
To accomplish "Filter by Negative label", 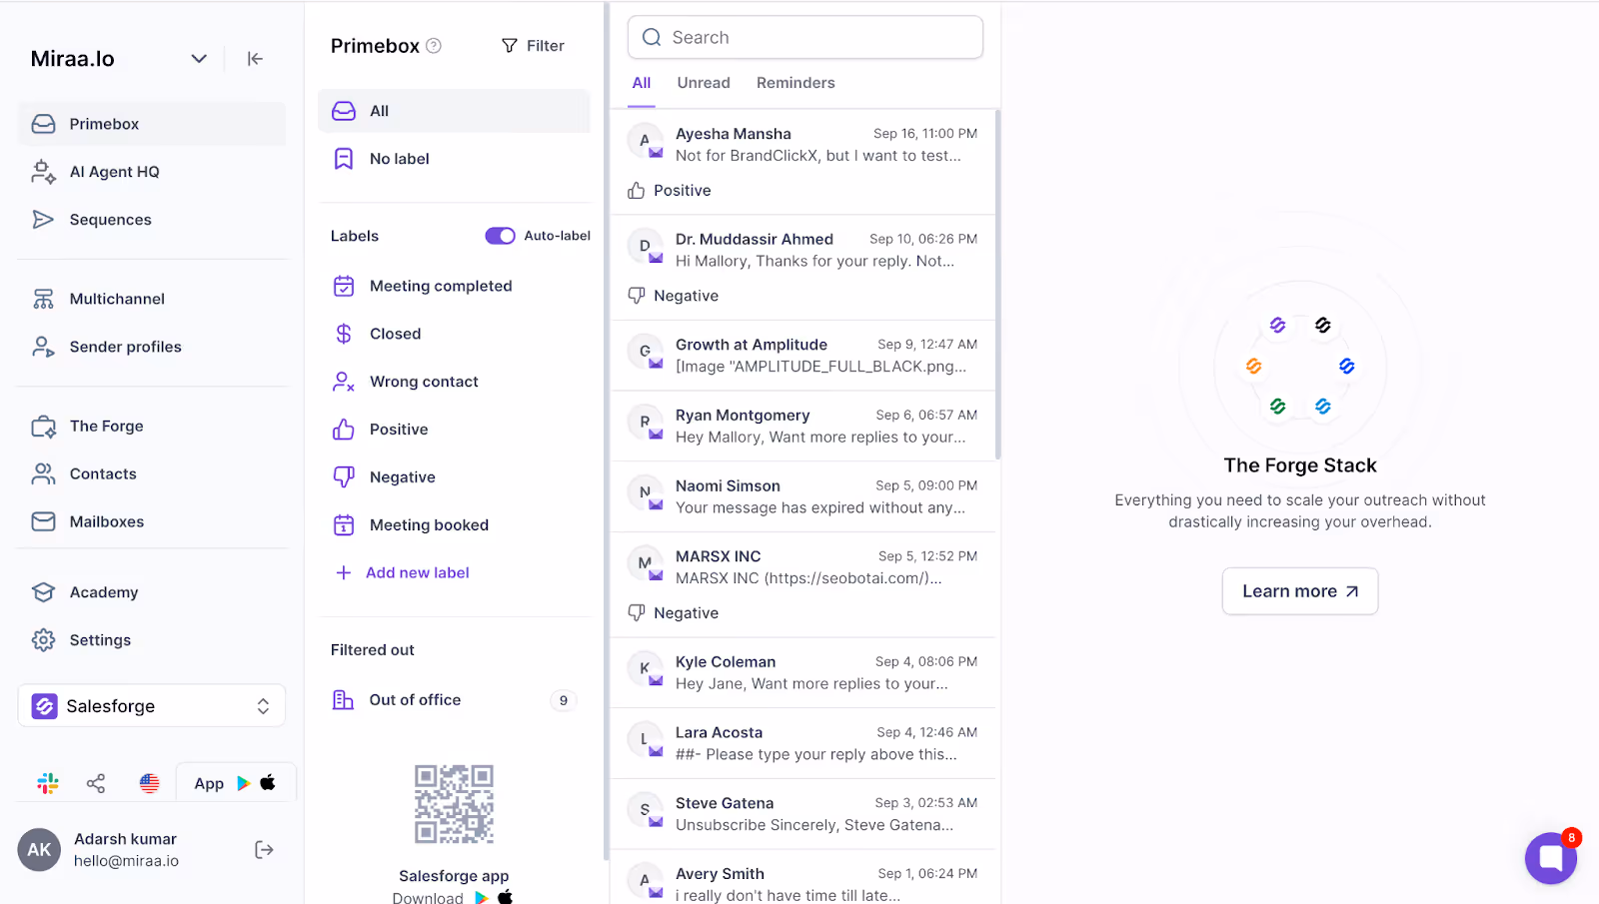I will [x=454, y=477].
